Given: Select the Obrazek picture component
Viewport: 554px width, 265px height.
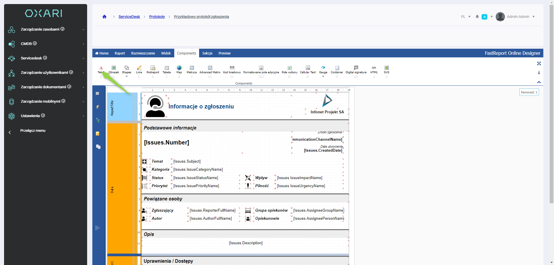Looking at the screenshot, I should [114, 69].
